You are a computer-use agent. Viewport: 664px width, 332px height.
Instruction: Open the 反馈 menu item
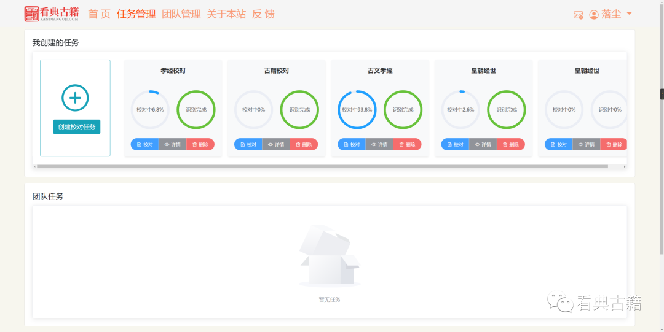point(263,14)
